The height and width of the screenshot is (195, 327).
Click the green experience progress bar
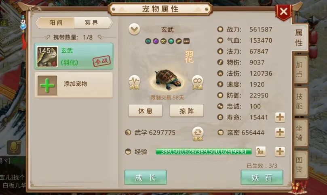[204, 151]
